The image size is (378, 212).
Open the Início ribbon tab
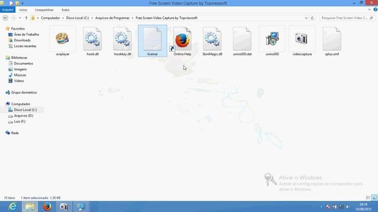(23, 10)
